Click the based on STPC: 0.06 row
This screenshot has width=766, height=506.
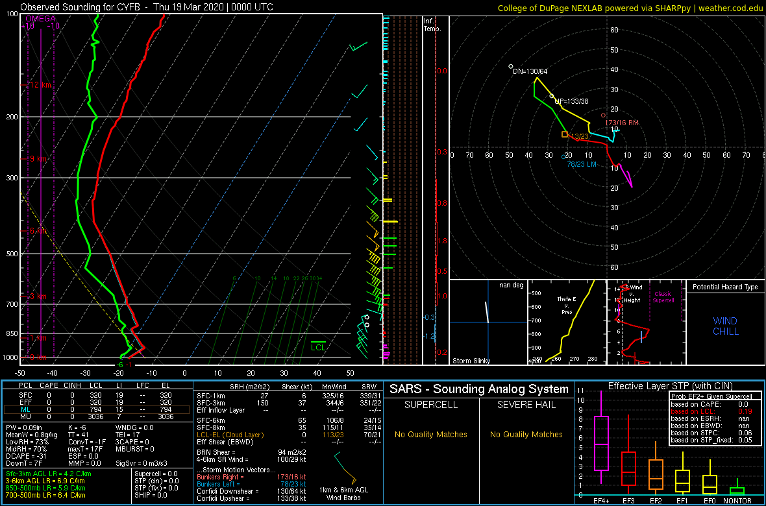pyautogui.click(x=711, y=434)
